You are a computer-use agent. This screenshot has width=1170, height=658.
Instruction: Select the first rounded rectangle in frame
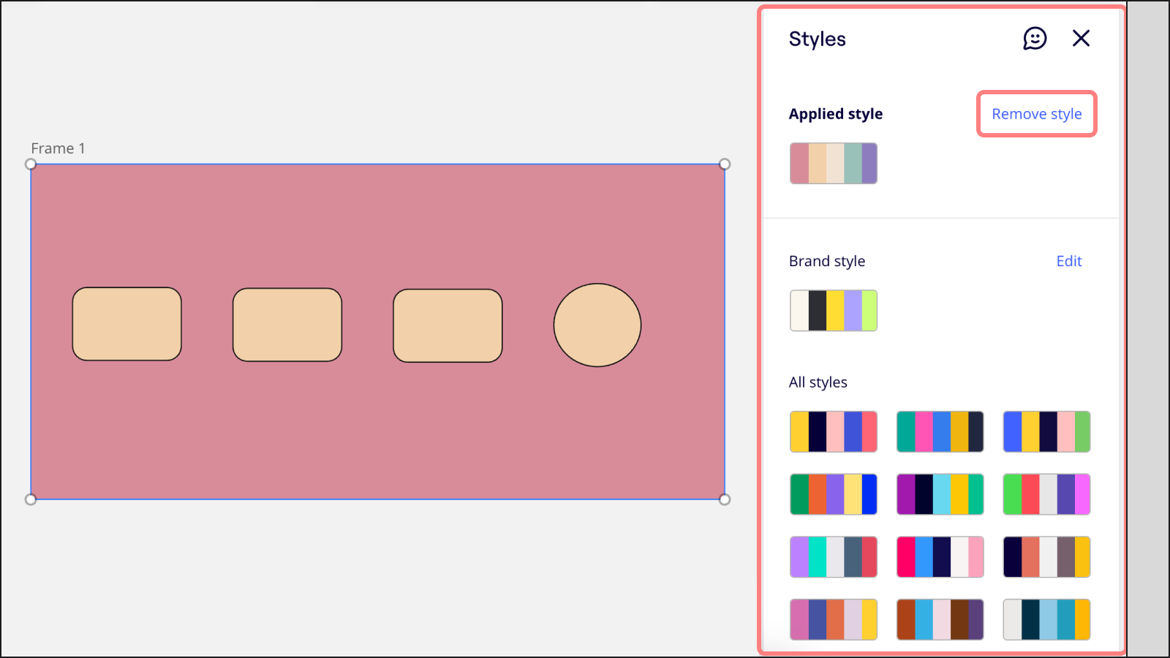coord(127,324)
